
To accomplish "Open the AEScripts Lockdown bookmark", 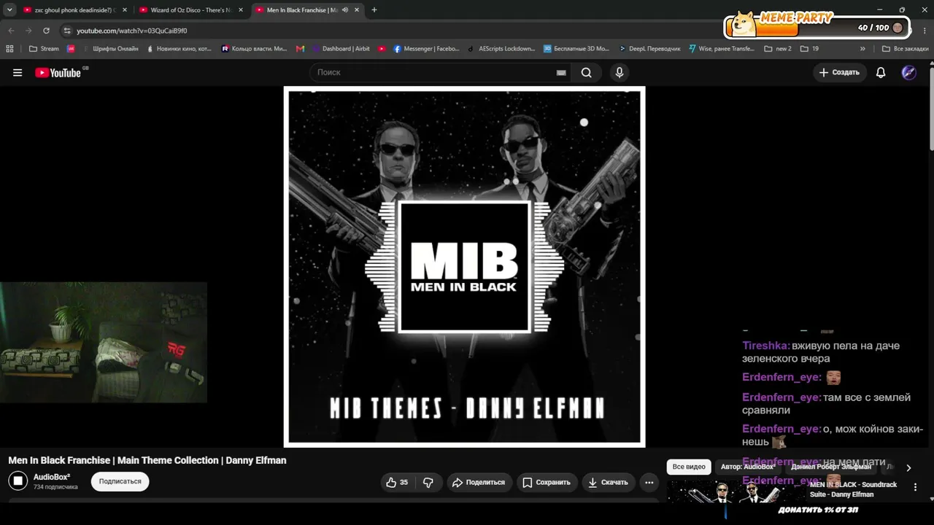I will pyautogui.click(x=501, y=49).
